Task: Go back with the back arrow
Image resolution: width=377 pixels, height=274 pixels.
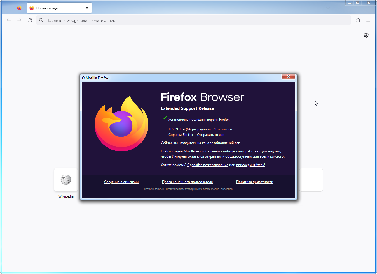Action: 9,20
